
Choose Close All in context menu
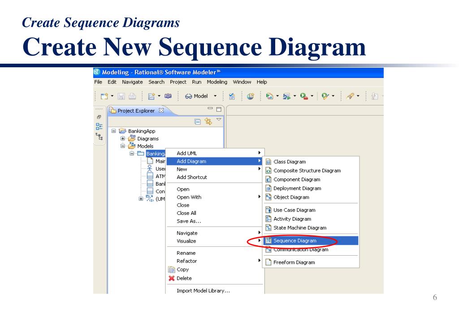click(215, 213)
